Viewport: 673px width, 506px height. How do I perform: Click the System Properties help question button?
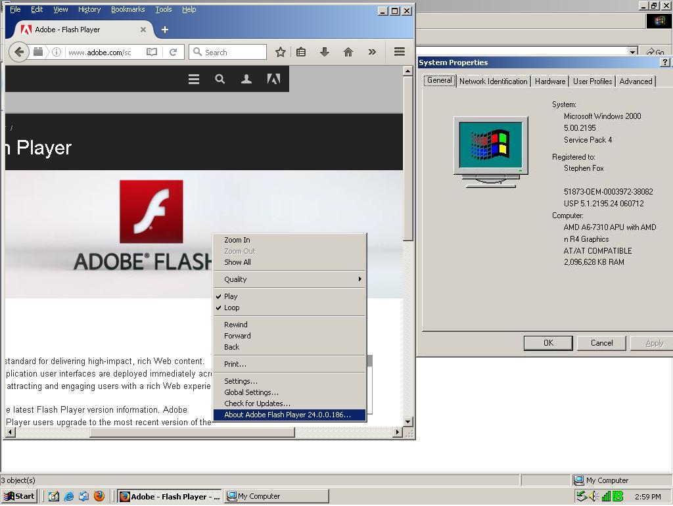tap(664, 62)
